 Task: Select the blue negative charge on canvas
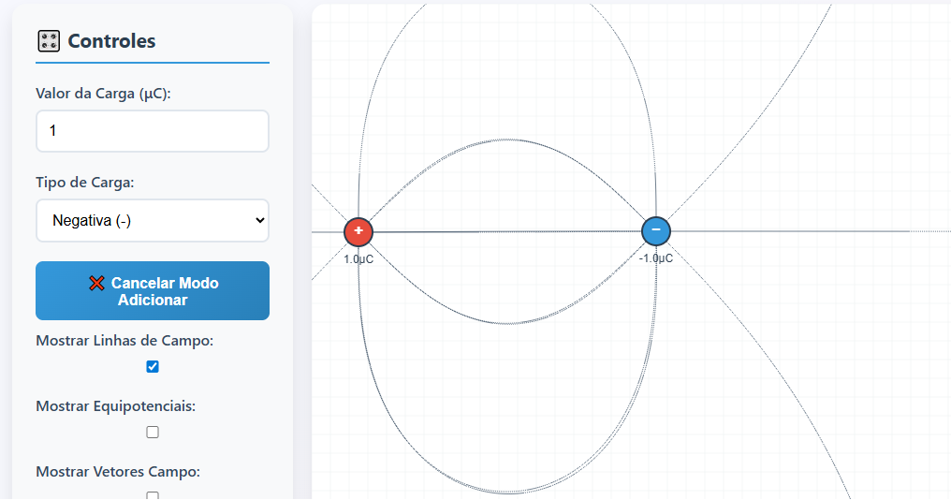coord(655,230)
